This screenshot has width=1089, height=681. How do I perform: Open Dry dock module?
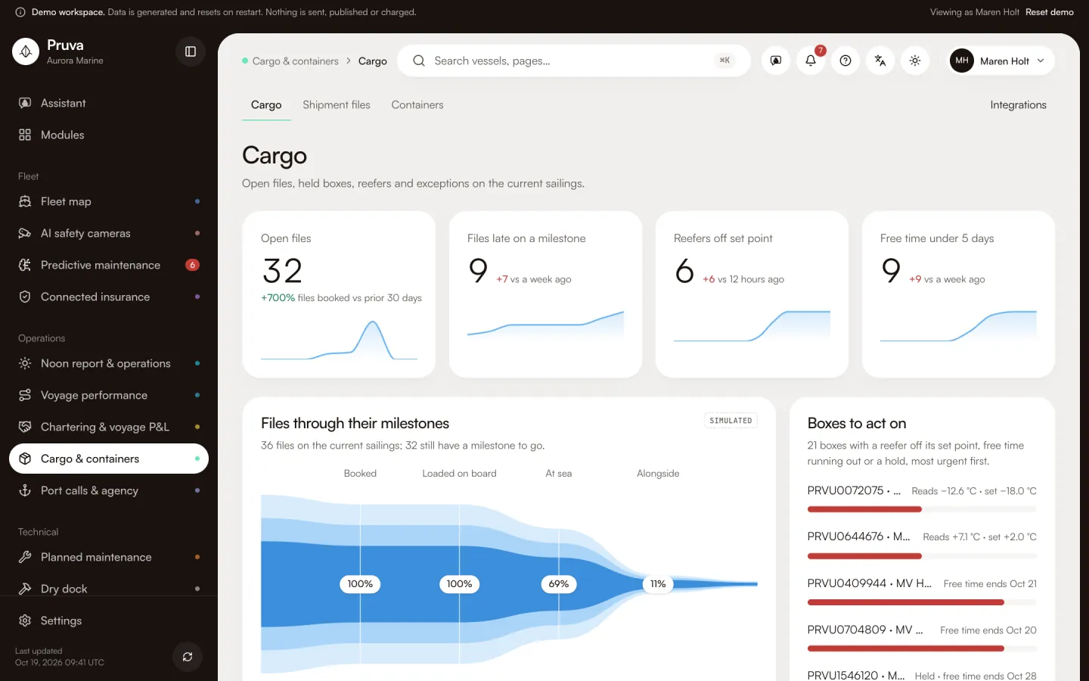pos(109,589)
